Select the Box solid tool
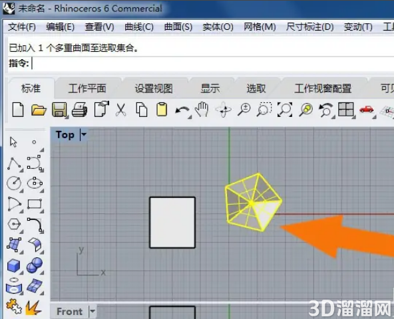 pos(14,266)
